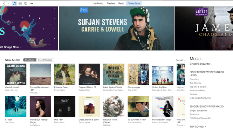
Task: Select the iTunes Store tab
Action: [134, 4]
